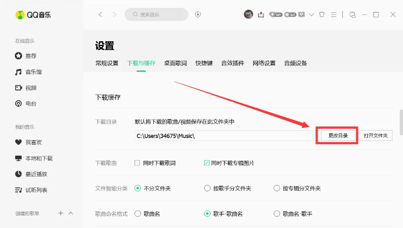Open the skin theme shirt icon
Screen dimensions: 403x228
[322, 14]
